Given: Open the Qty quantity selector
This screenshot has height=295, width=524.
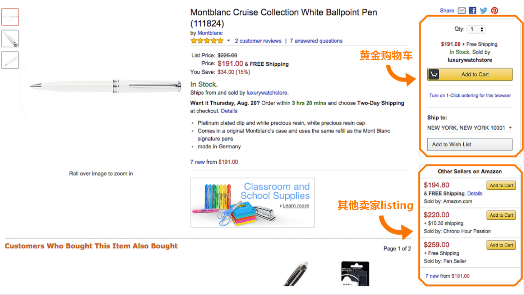Looking at the screenshot, I should pos(477,29).
